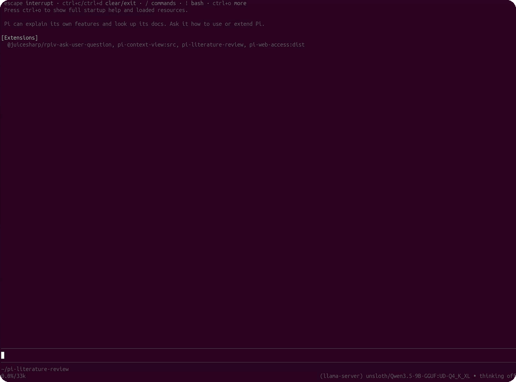Click the '/ commands' shortcut hint
This screenshot has width=516, height=382.
point(160,3)
